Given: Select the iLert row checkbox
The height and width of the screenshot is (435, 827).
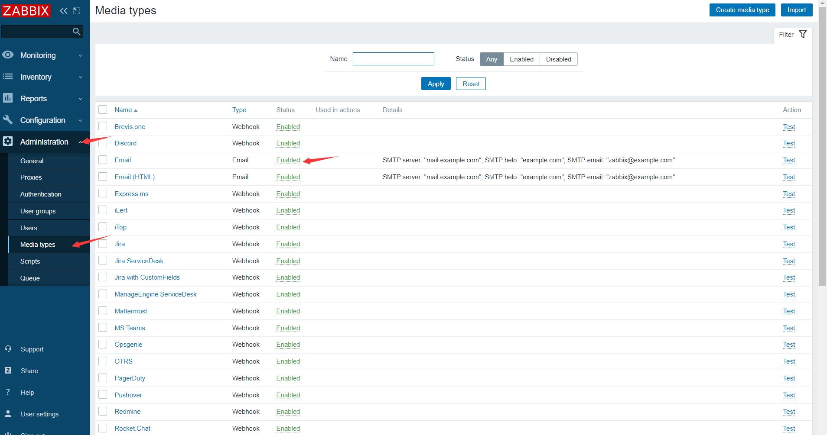Looking at the screenshot, I should pyautogui.click(x=103, y=210).
